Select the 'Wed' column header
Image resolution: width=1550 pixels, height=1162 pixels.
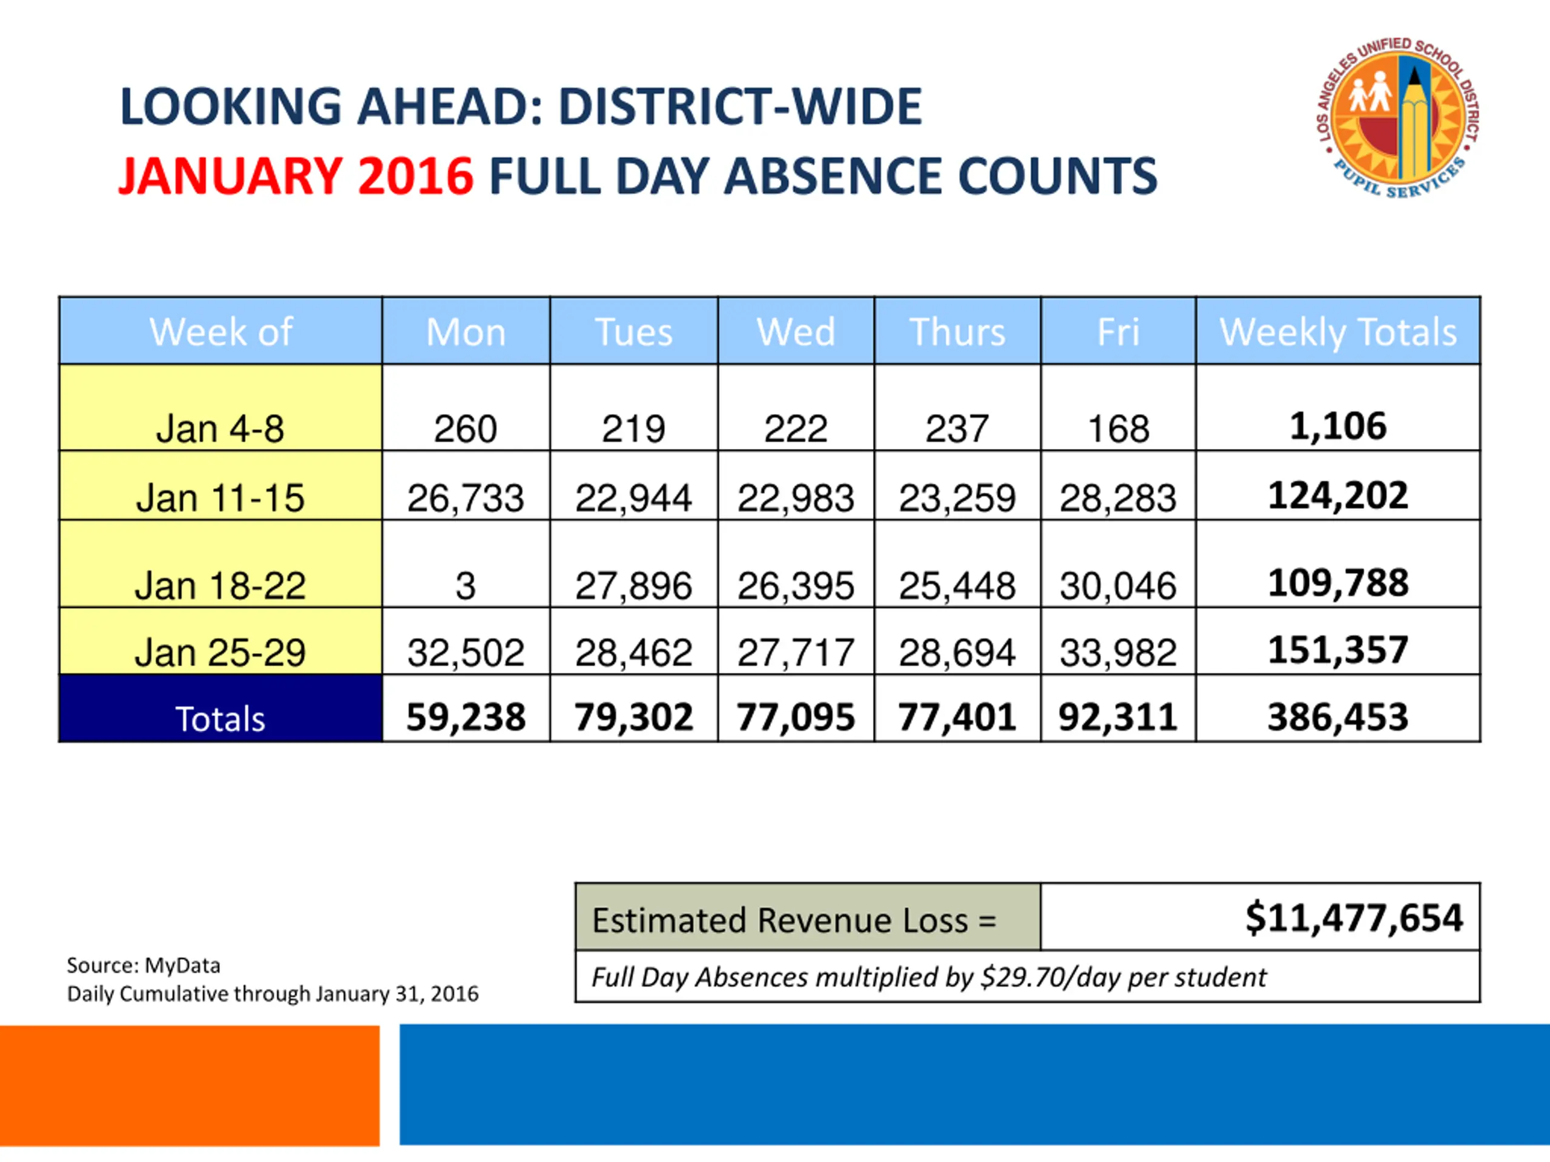(796, 330)
